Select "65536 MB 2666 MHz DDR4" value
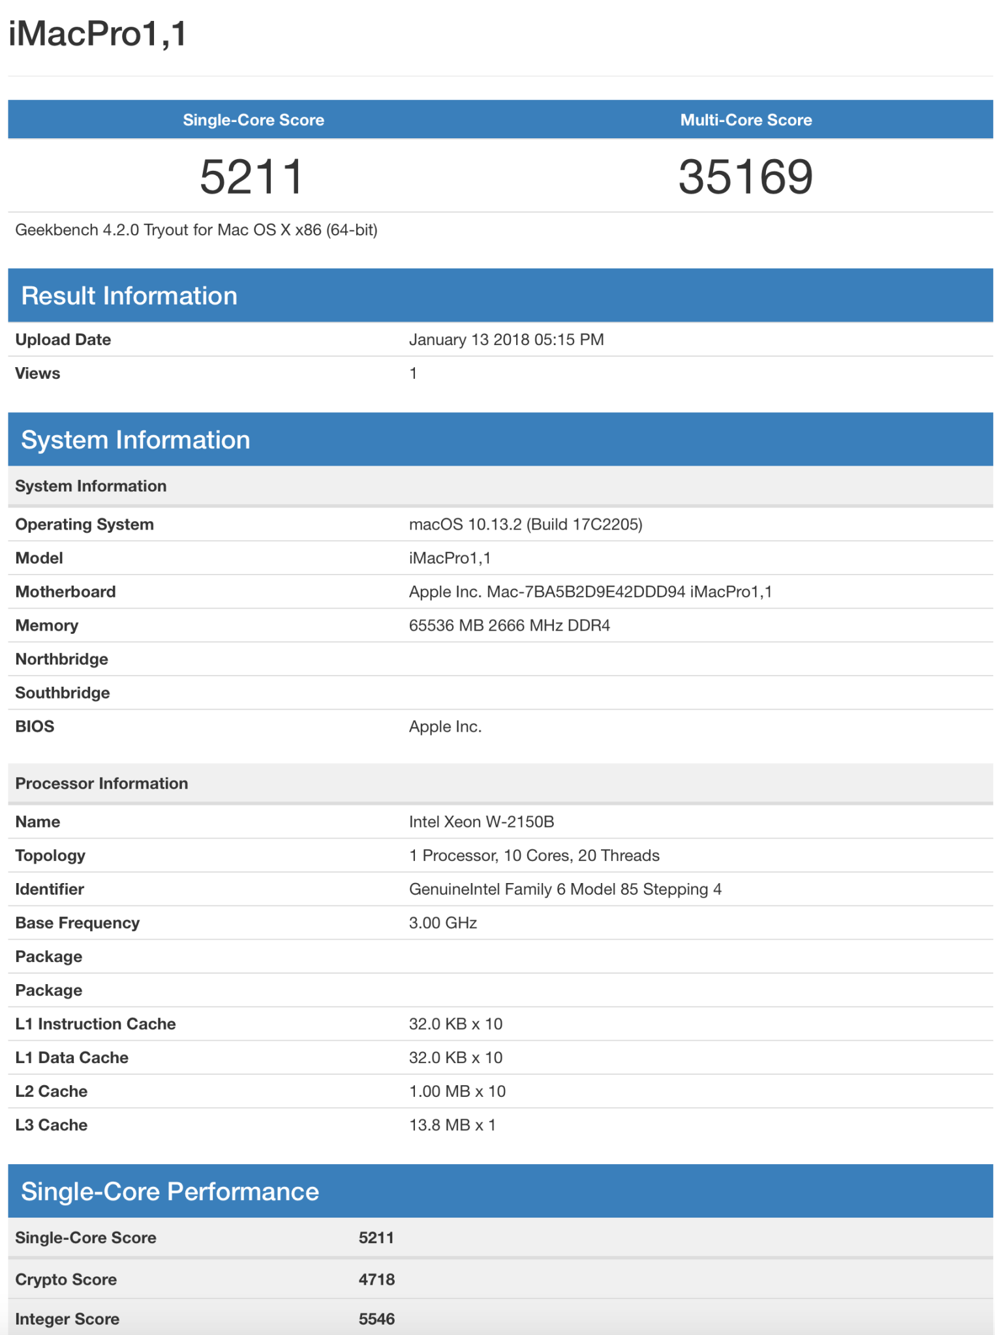This screenshot has height=1335, width=995. click(510, 626)
